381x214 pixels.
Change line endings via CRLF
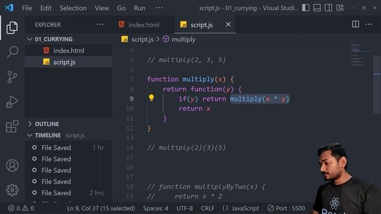[208, 208]
